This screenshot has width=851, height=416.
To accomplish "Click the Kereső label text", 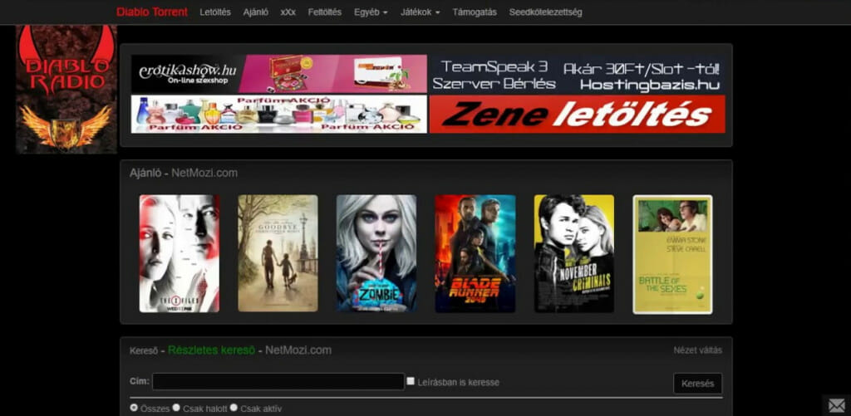I will click(x=144, y=351).
